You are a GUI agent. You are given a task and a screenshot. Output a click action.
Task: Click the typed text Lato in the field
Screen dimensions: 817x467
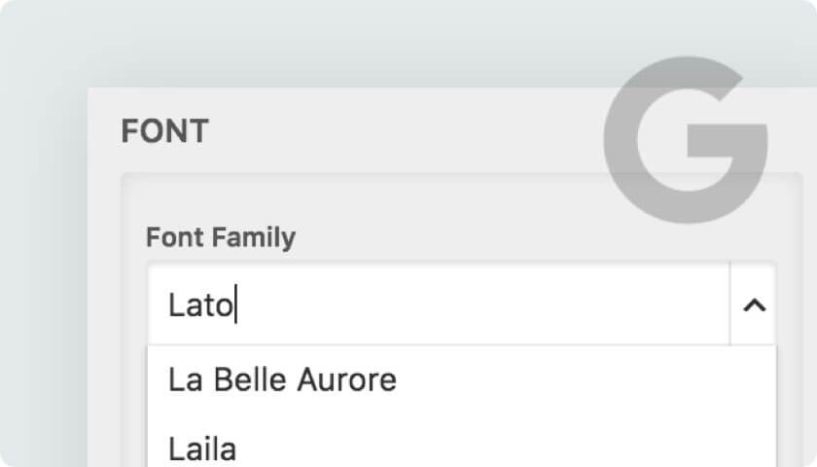click(x=200, y=305)
